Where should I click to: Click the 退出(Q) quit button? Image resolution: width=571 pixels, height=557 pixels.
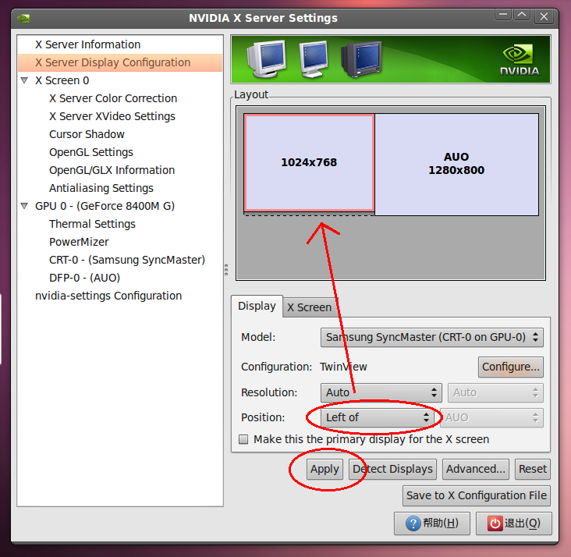click(514, 523)
